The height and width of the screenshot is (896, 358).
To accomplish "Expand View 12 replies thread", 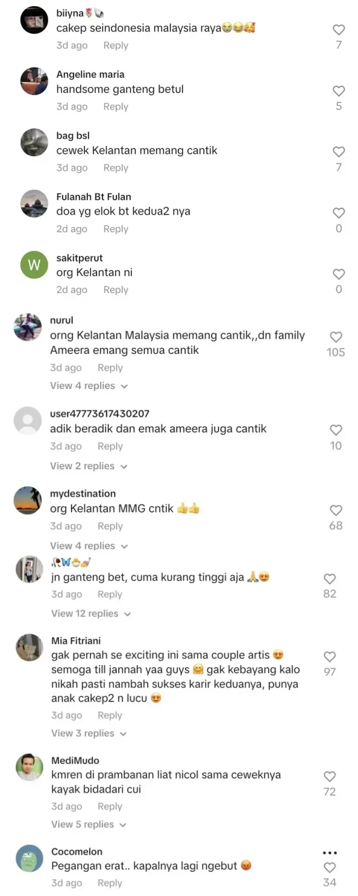I will [91, 613].
